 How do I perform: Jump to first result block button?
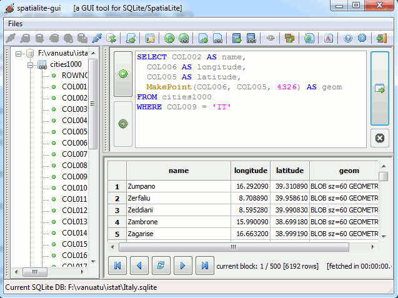(117, 266)
